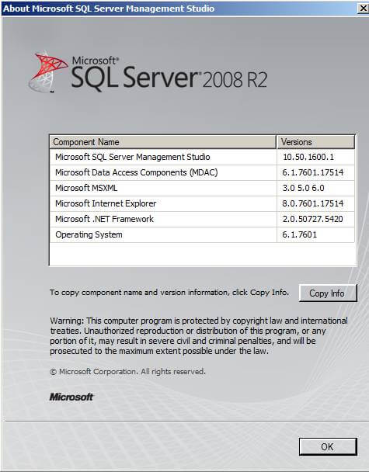Close the About dialog window

click(364, 8)
